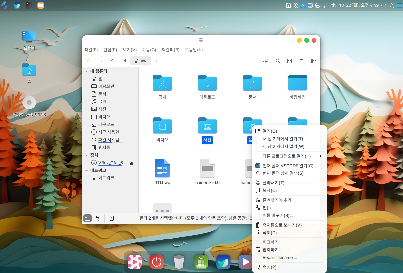Viewport: 403px width, 273px height.
Task: Choose 휴지통으로 보내기(V) in the context menu
Action: (x=282, y=225)
